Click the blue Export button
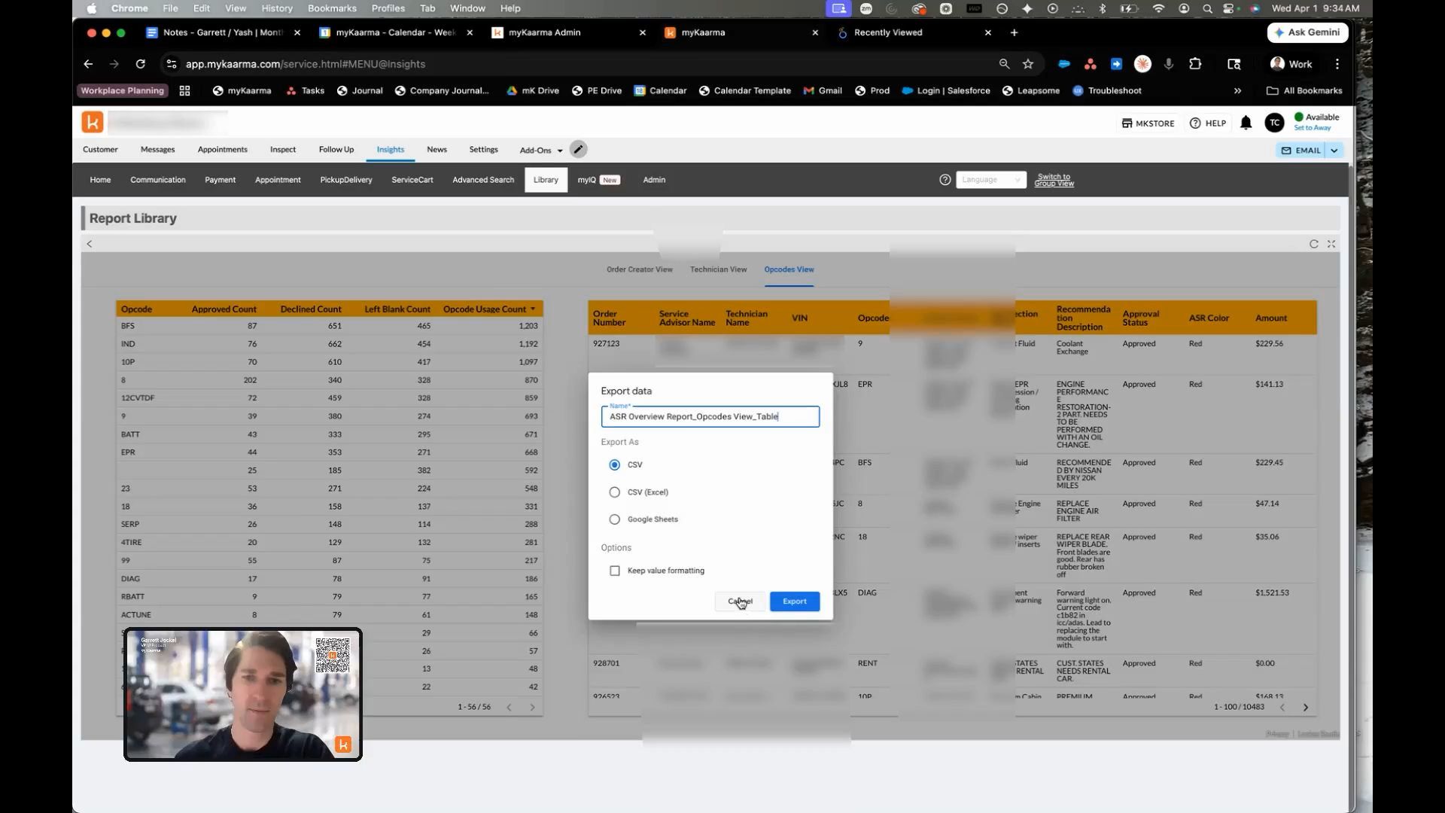Image resolution: width=1445 pixels, height=813 pixels. pos(794,601)
